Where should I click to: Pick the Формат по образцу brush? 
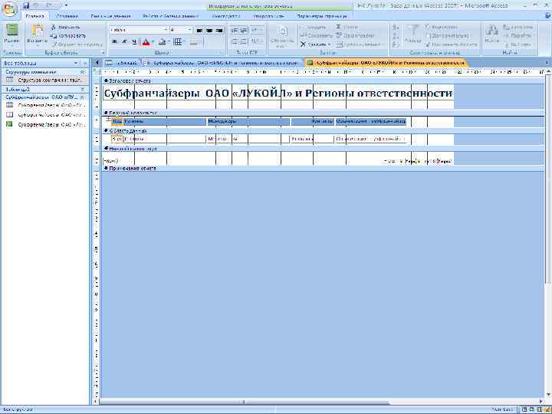pyautogui.click(x=77, y=44)
